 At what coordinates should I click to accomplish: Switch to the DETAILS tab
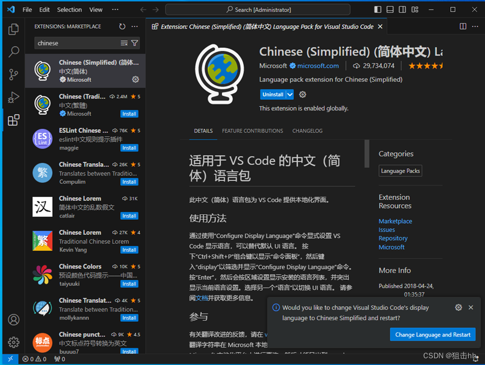pos(203,131)
